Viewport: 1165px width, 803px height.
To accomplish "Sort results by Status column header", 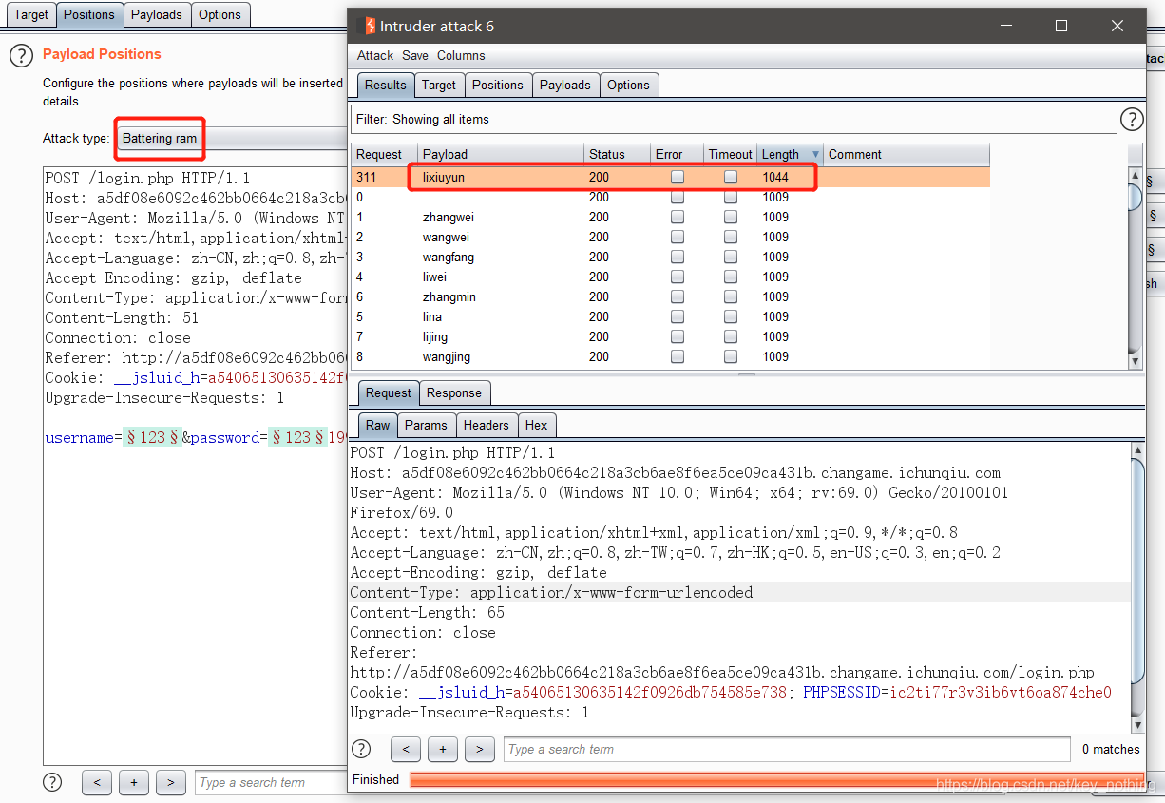I will [x=617, y=154].
